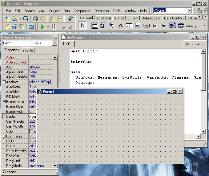209x176 pixels.
Task: Click the Trace Into debug icon
Action: pyautogui.click(x=63, y=27)
